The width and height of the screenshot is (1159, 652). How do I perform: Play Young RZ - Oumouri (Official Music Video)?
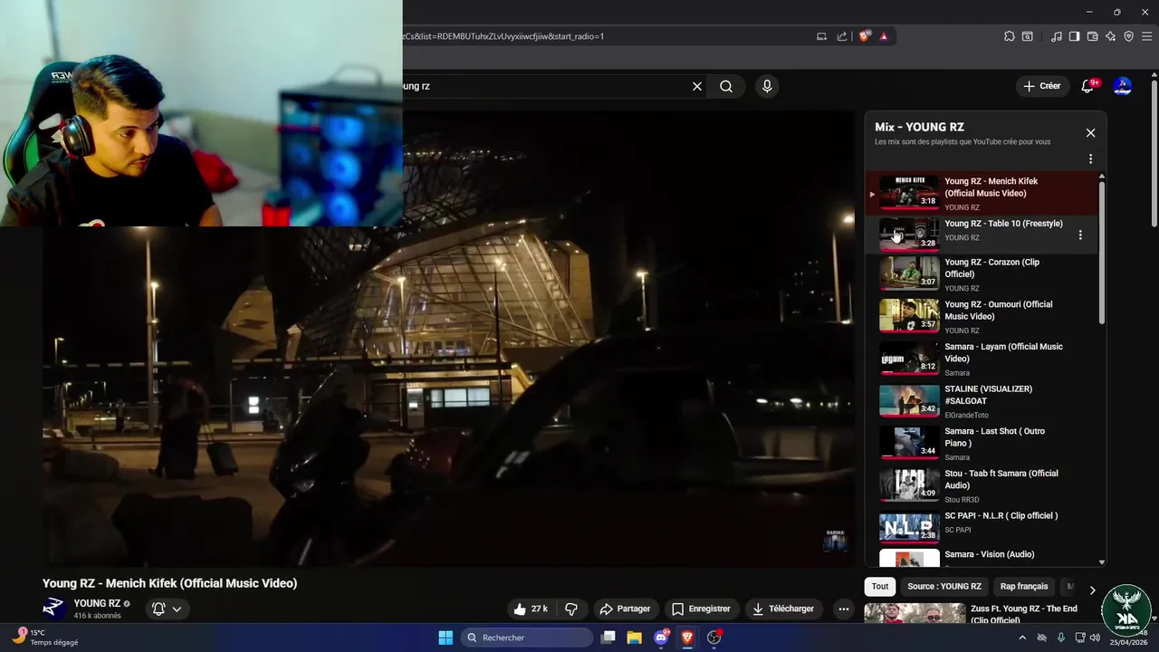(x=982, y=317)
